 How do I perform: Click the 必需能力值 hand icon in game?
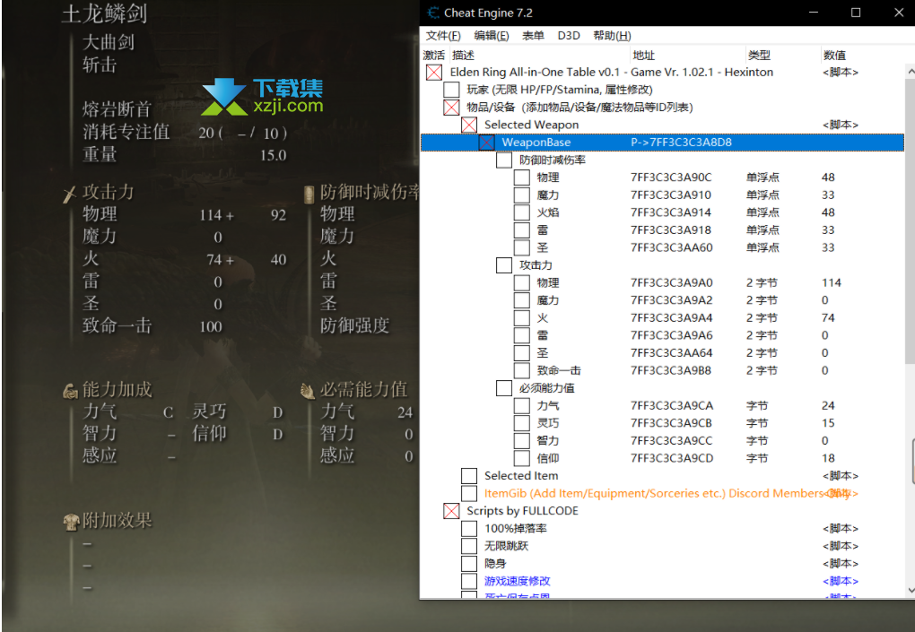click(x=308, y=391)
